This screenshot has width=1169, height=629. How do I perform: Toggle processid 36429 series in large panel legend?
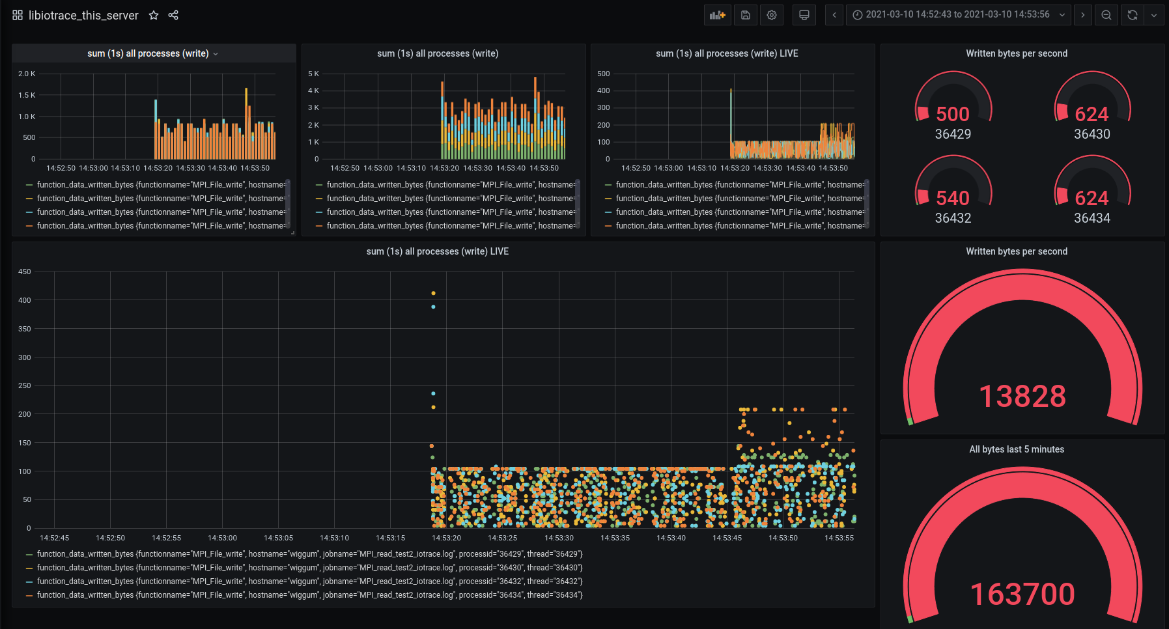(x=309, y=554)
